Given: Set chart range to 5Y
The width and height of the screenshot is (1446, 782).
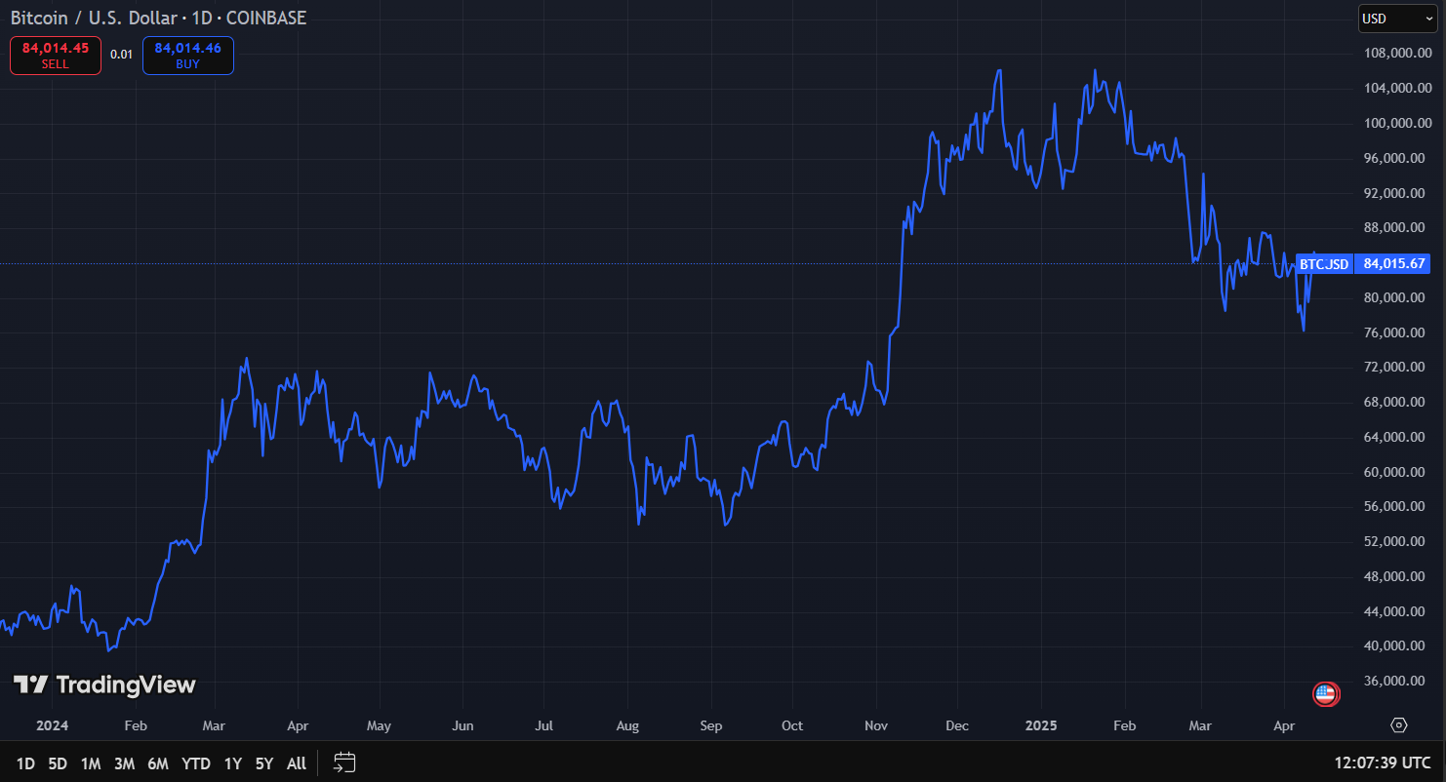Looking at the screenshot, I should pyautogui.click(x=264, y=763).
